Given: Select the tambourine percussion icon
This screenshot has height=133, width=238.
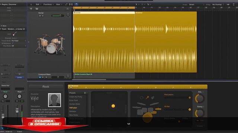Looking at the screenshot, I should (x=141, y=98).
